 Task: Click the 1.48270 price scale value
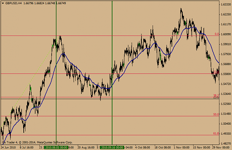click(x=226, y=143)
